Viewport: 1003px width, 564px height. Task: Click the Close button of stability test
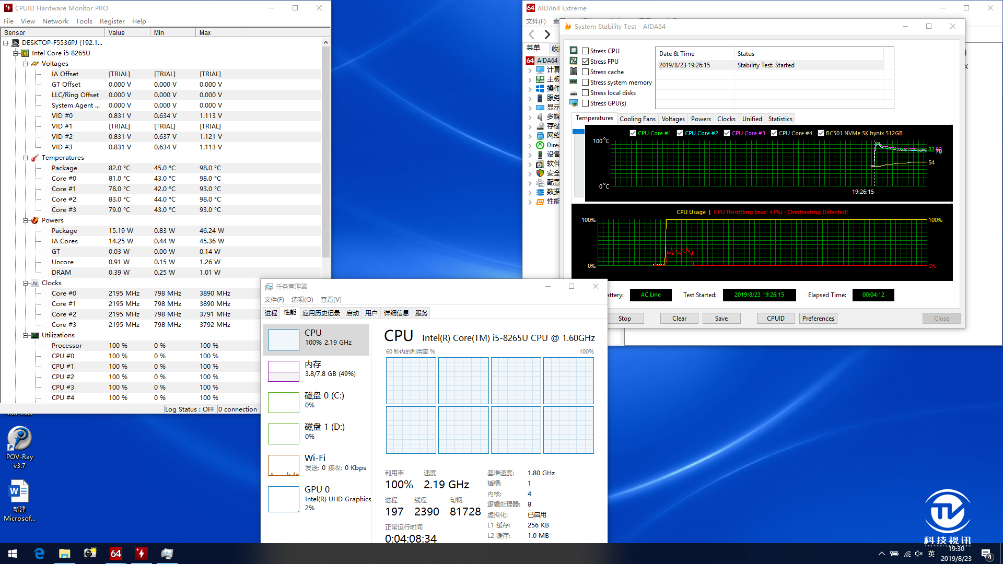click(941, 319)
